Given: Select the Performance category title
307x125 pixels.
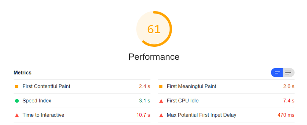Looking at the screenshot, I should (x=154, y=57).
